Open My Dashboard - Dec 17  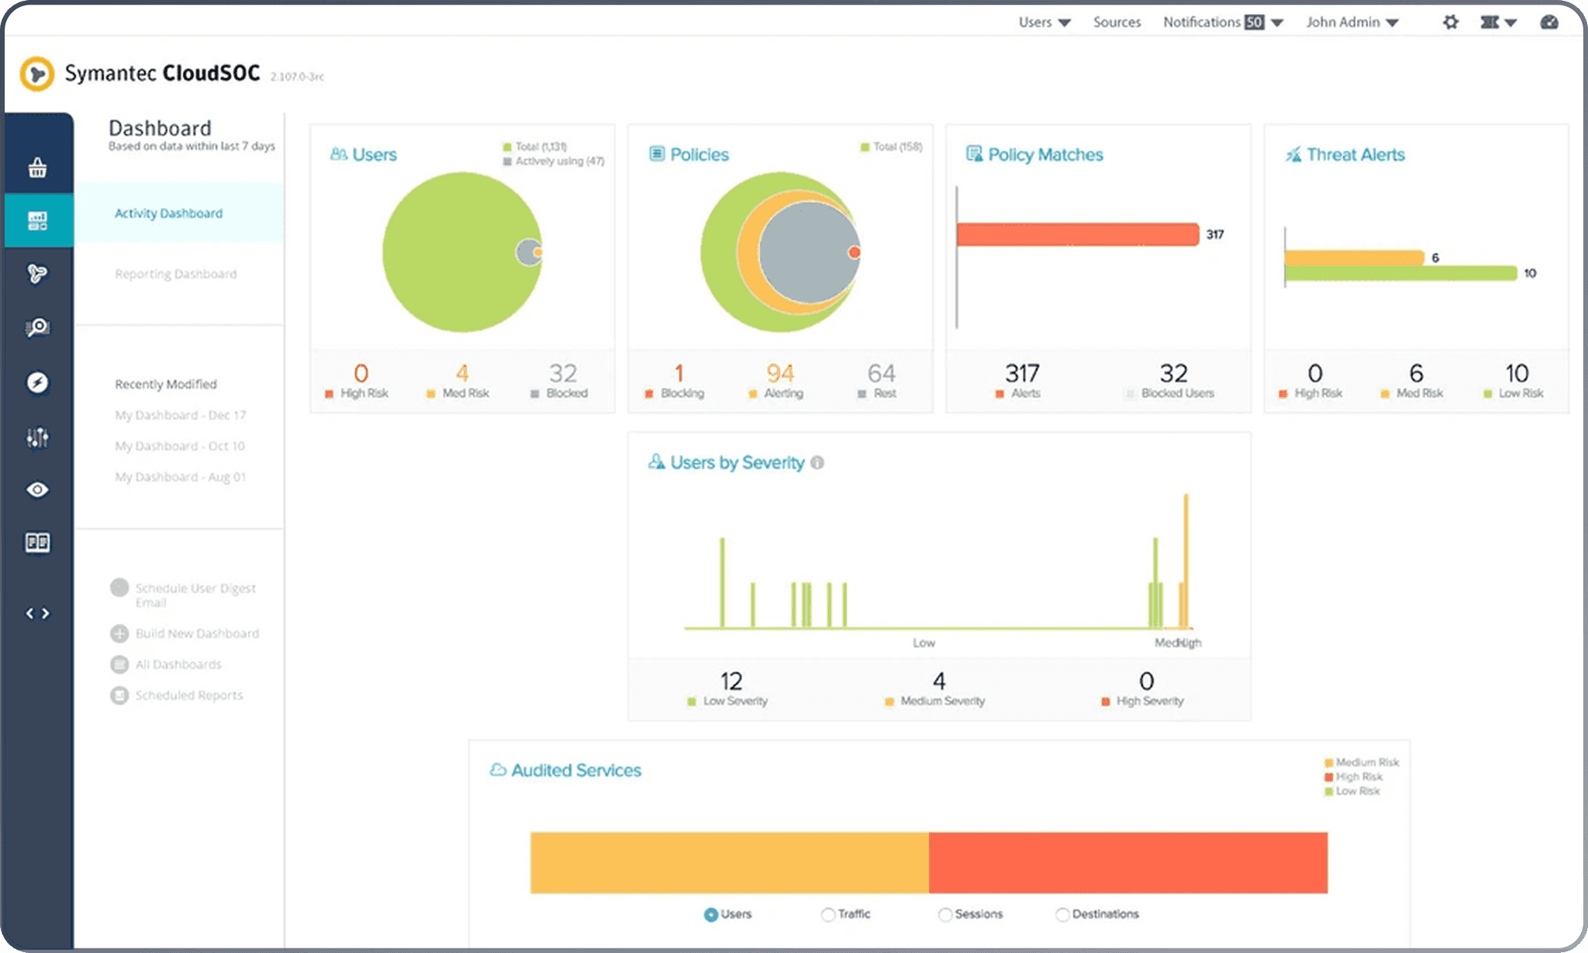pyautogui.click(x=180, y=415)
